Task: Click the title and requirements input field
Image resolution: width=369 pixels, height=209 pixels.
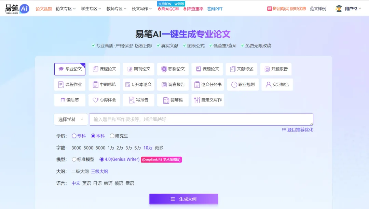Action: [201, 120]
